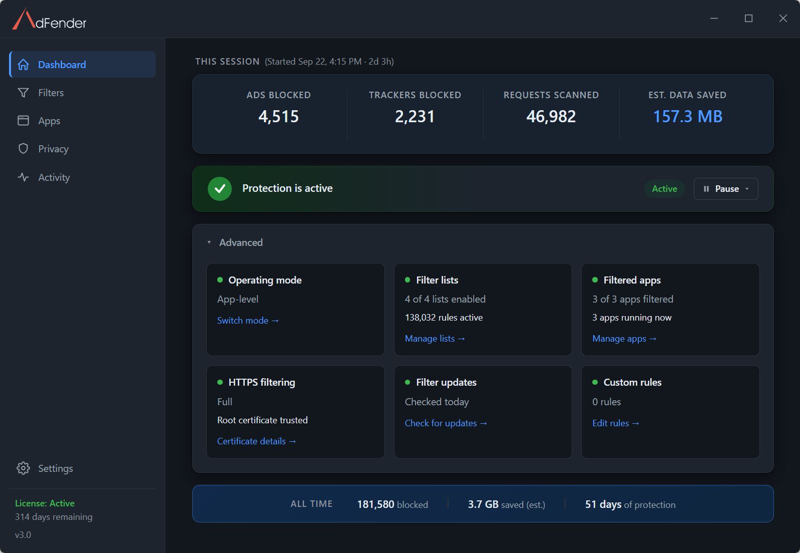800x553 pixels.
Task: Click the 51 days of protection stat
Action: (x=630, y=504)
